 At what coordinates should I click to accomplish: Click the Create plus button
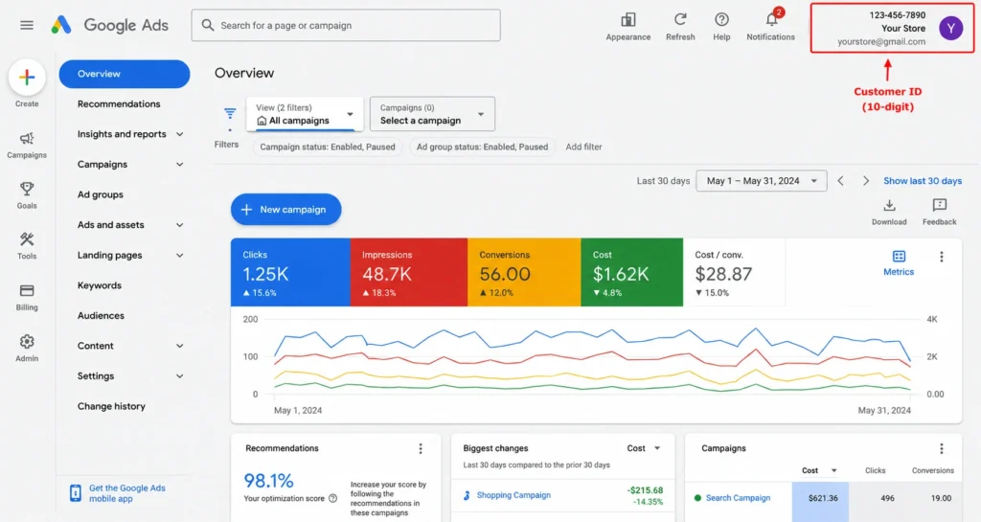pos(27,78)
